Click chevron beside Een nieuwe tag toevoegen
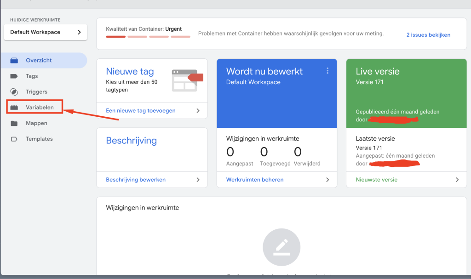471x279 pixels. point(198,110)
